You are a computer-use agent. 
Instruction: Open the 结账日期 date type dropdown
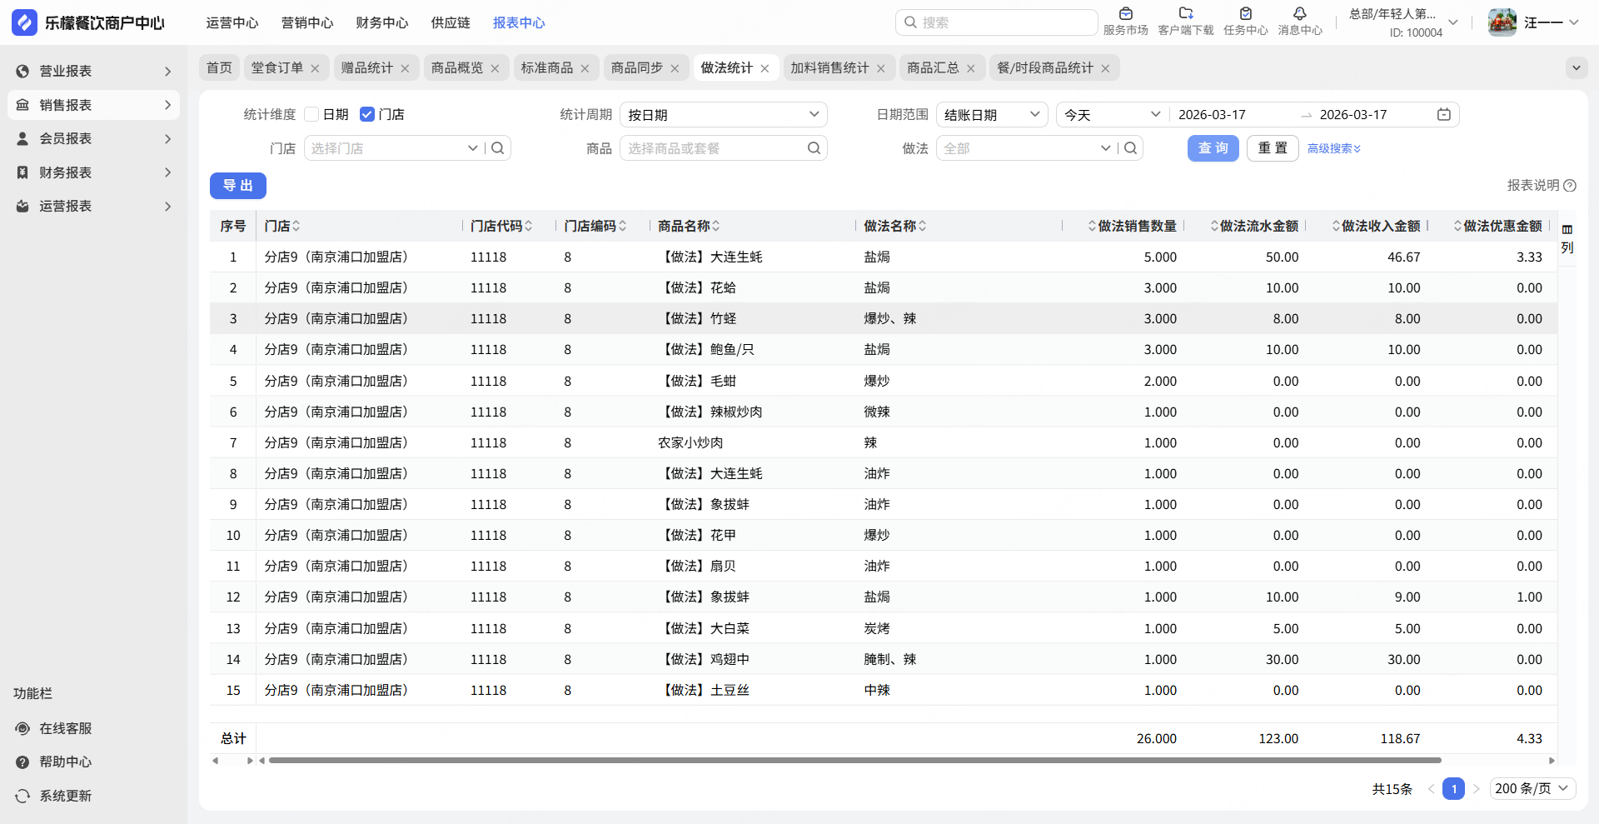991,115
